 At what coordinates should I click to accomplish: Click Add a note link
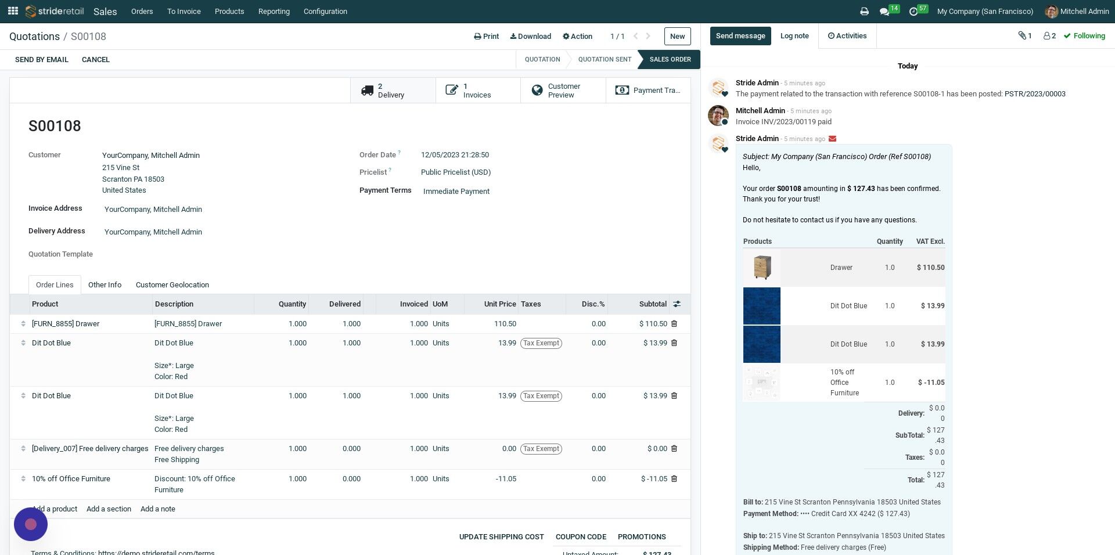click(158, 509)
